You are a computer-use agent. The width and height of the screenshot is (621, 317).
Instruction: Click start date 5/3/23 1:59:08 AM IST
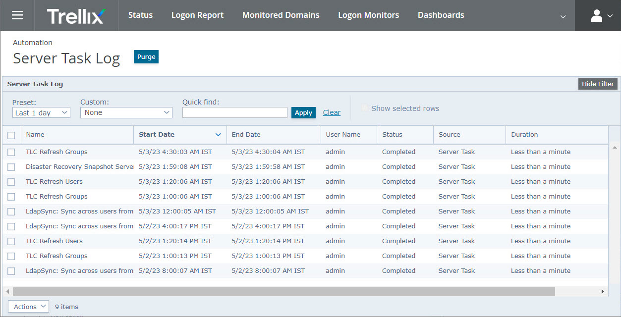point(175,167)
